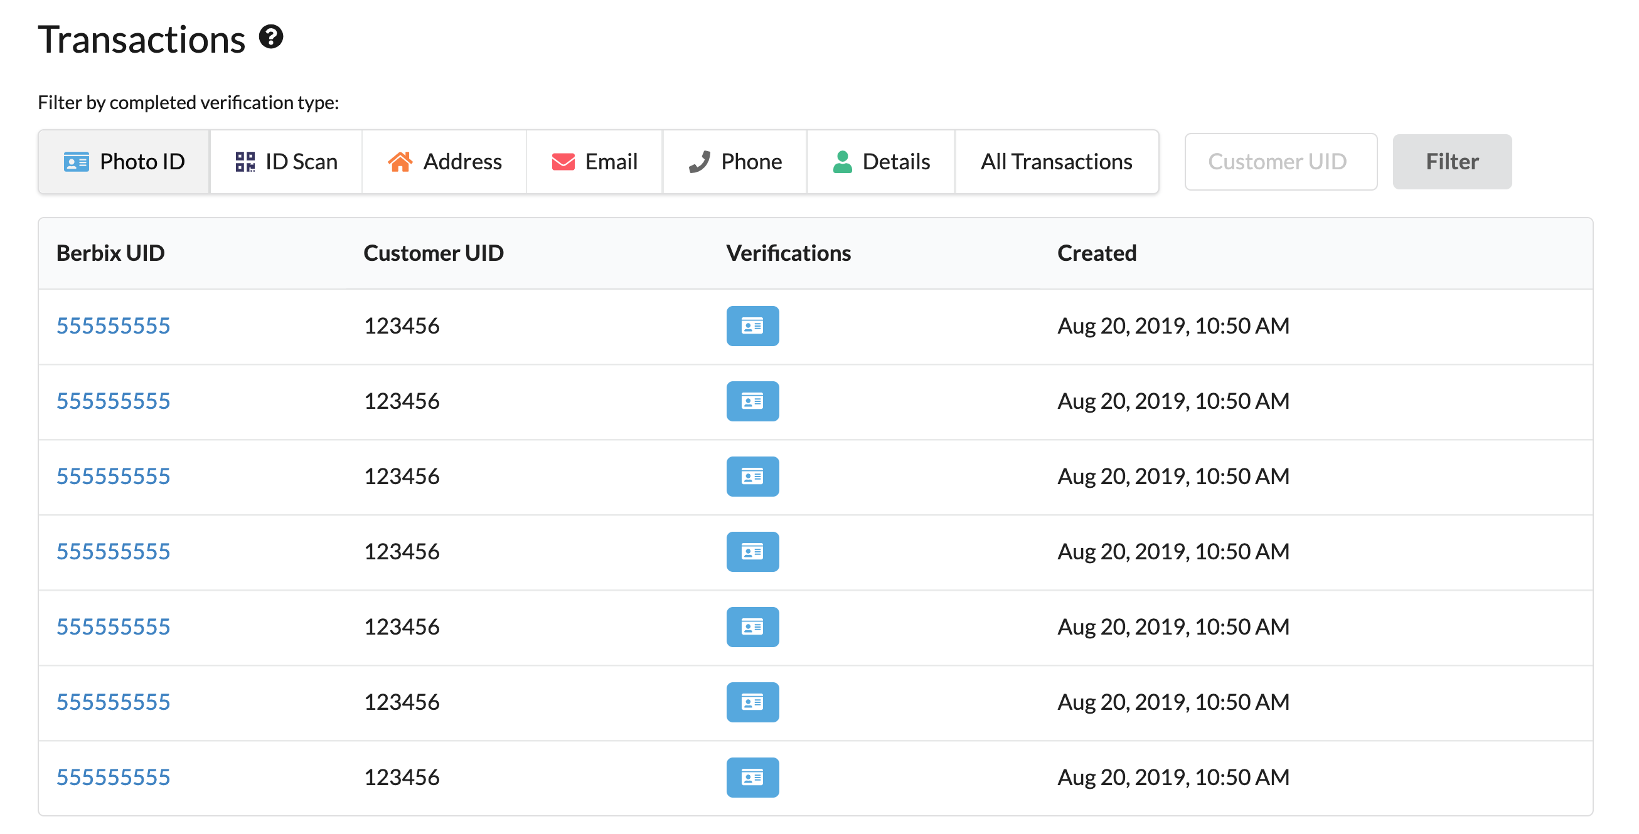The width and height of the screenshot is (1639, 834).
Task: Click the Created column header
Action: coord(1096,253)
